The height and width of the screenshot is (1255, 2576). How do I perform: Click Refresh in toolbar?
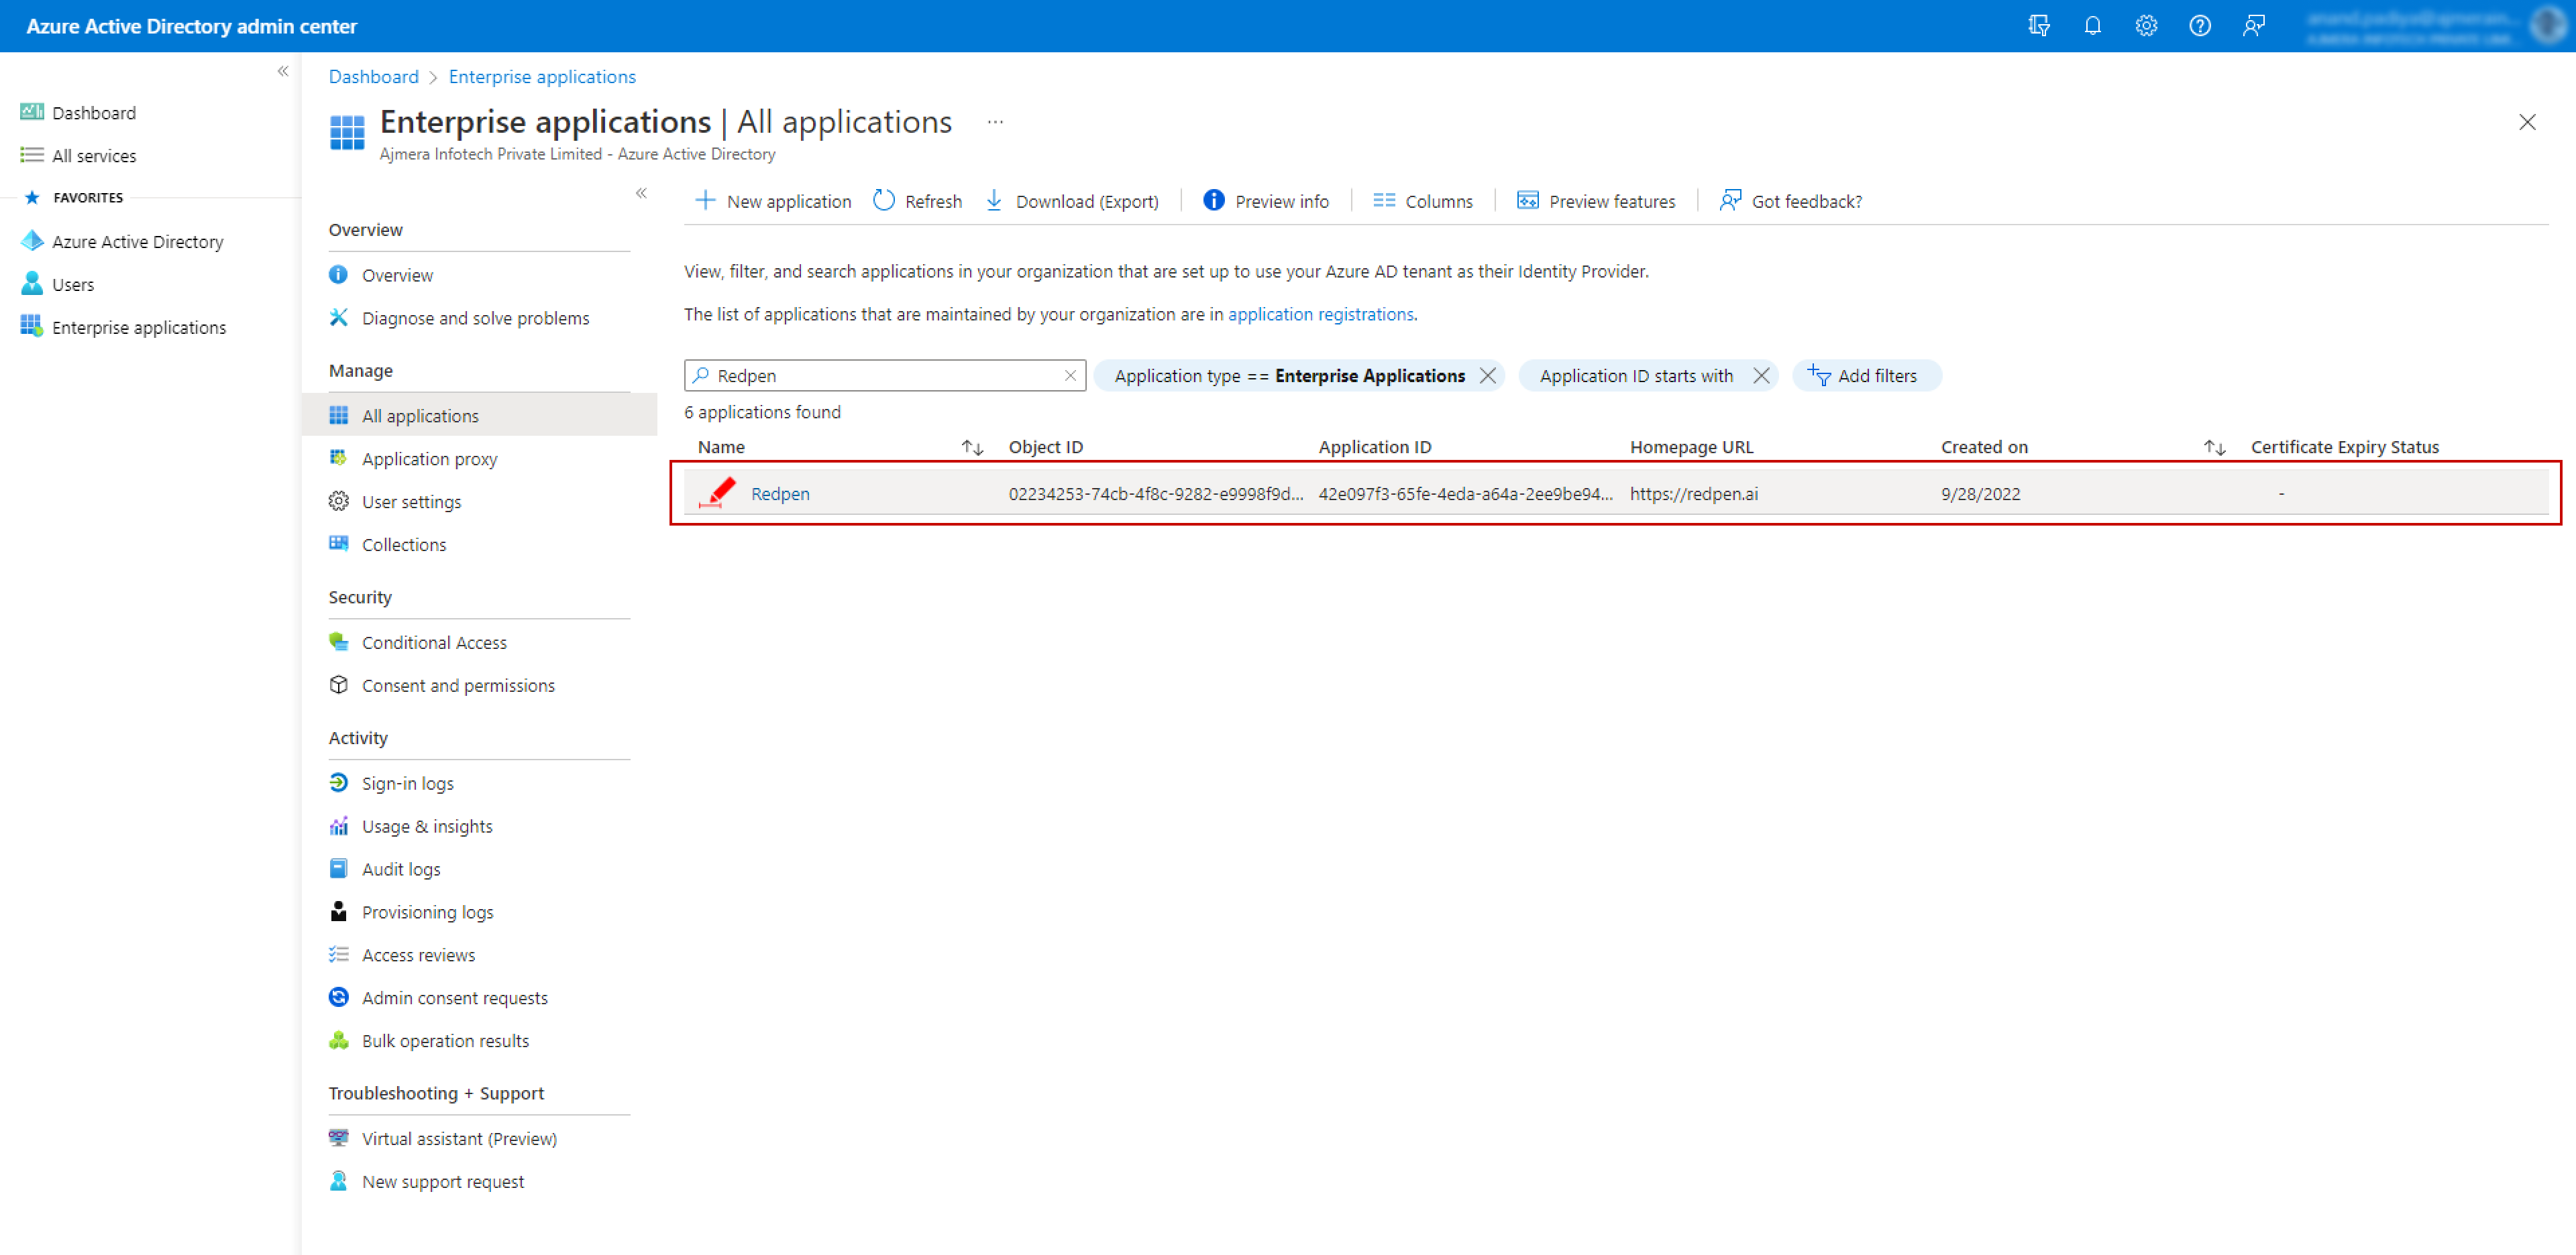(x=917, y=201)
